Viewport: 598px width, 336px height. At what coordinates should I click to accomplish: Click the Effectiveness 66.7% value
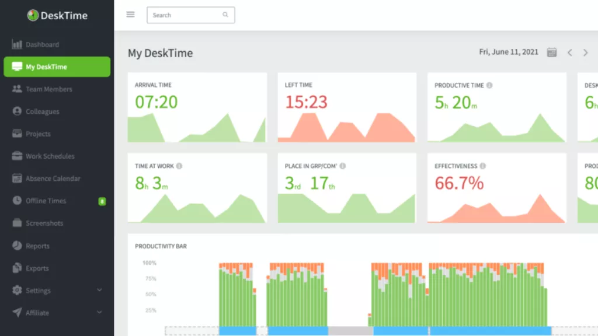pos(459,183)
